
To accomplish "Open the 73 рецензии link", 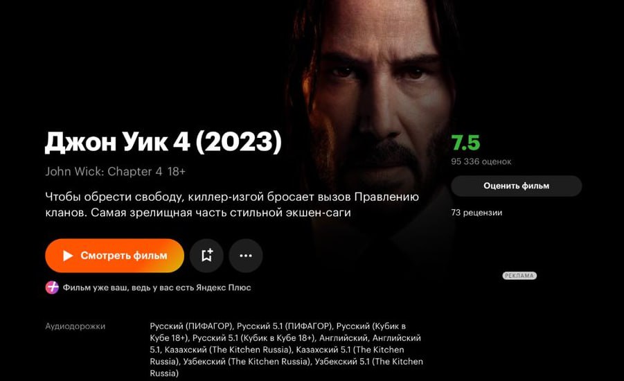I will pos(476,213).
